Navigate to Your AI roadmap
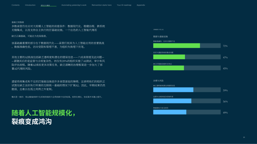257x144 pixels. (124, 5)
